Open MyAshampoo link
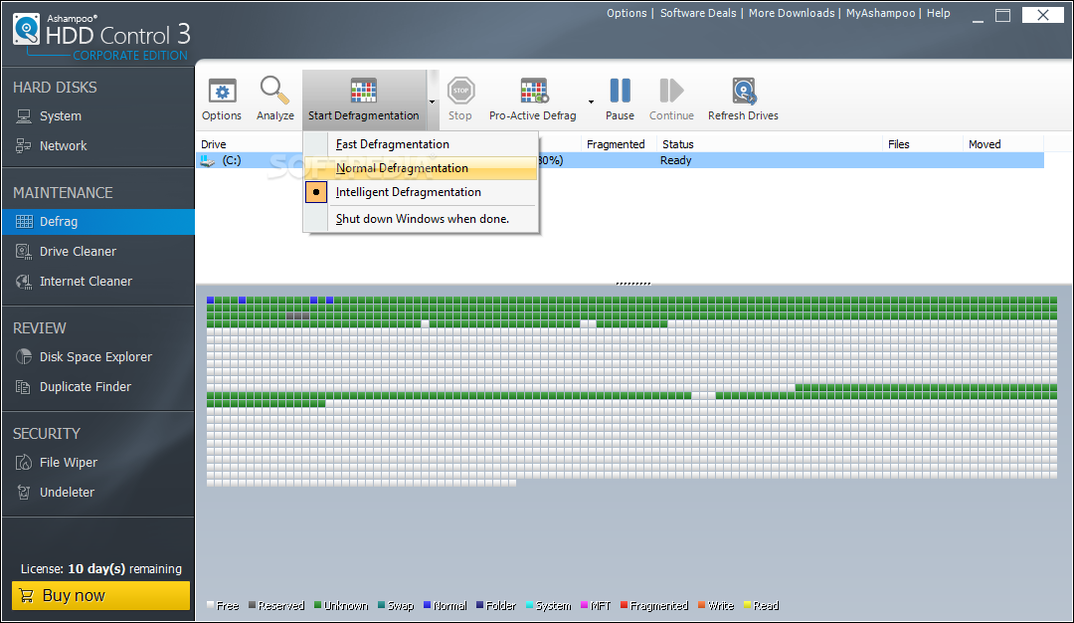 point(880,13)
